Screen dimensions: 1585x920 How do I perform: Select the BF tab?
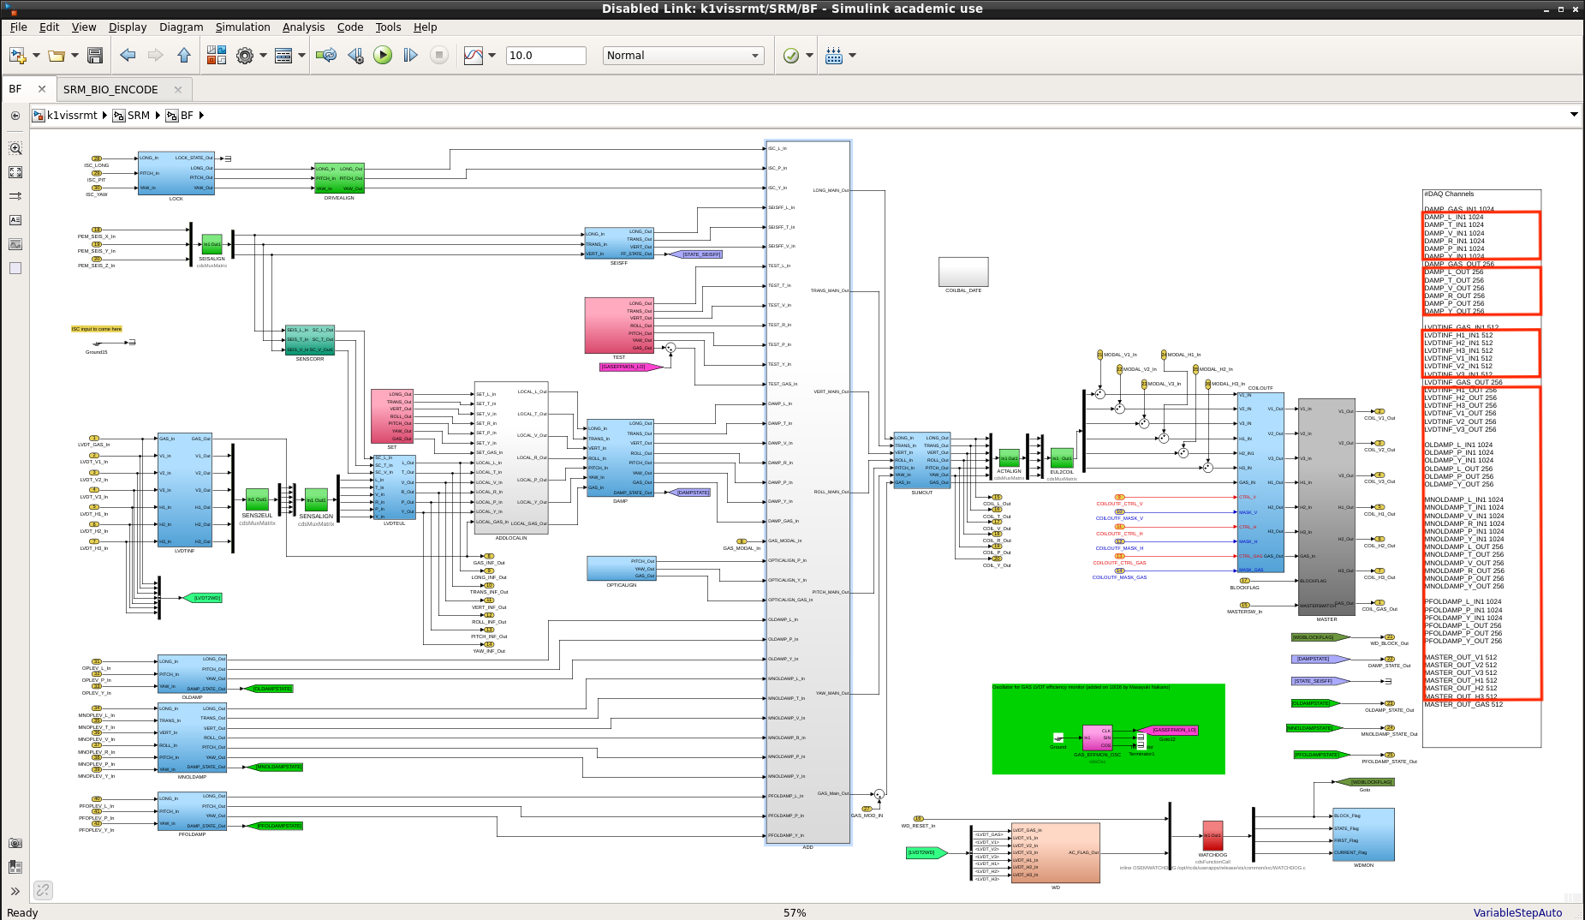(15, 89)
